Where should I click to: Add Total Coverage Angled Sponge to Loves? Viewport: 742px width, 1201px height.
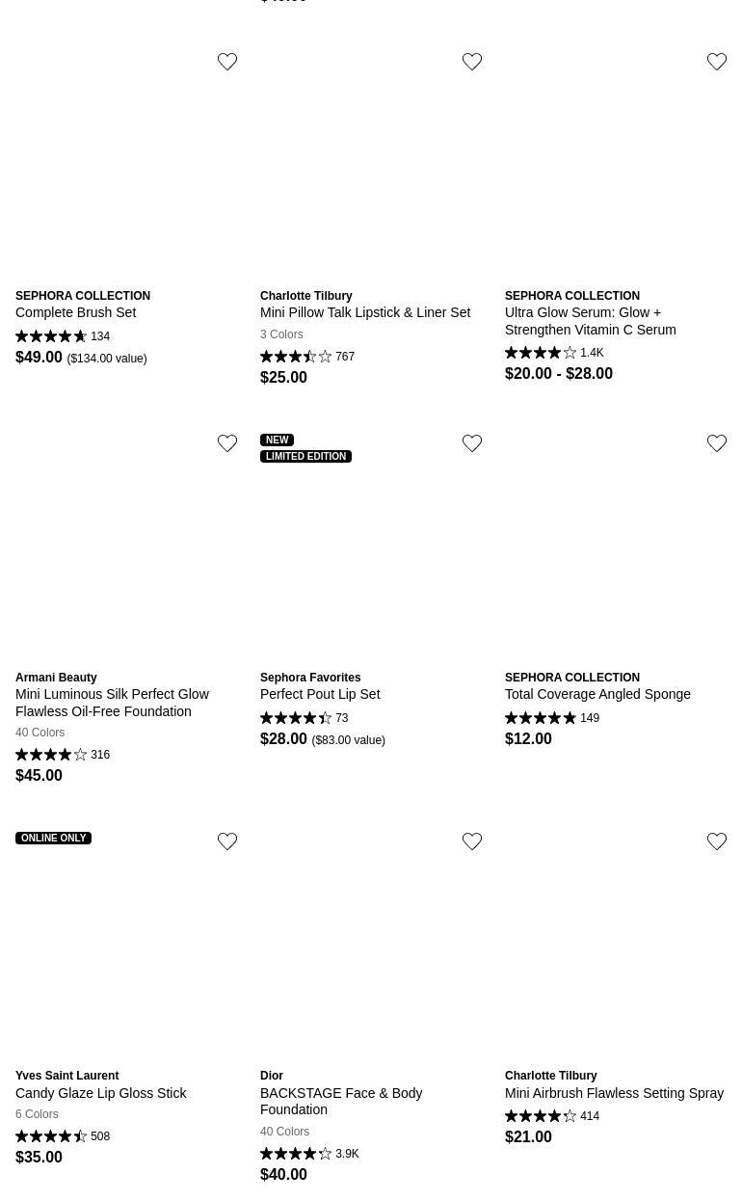pos(717,443)
